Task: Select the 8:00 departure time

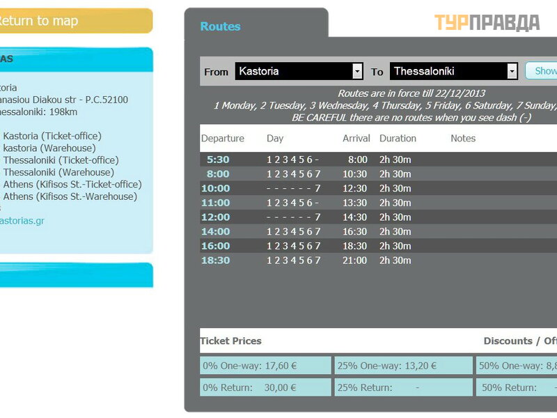Action: [217, 174]
